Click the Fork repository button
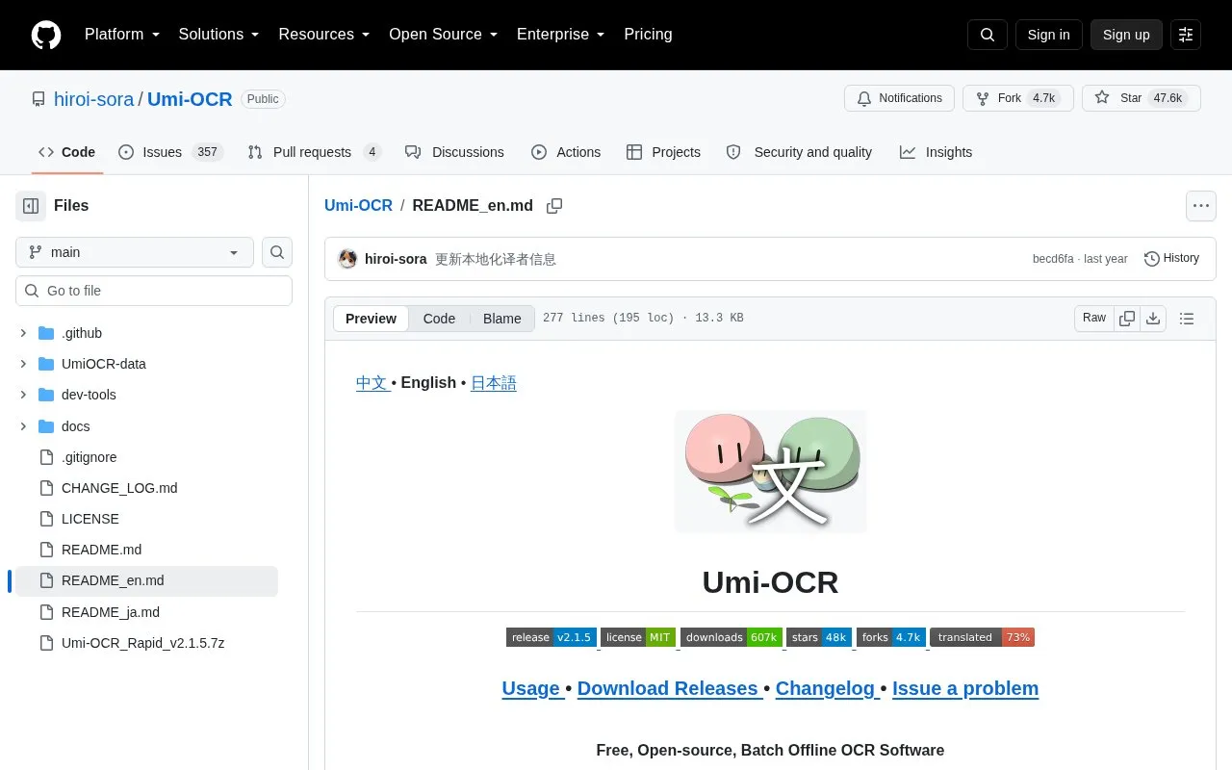Viewport: 1232px width, 770px height. coord(1018,98)
